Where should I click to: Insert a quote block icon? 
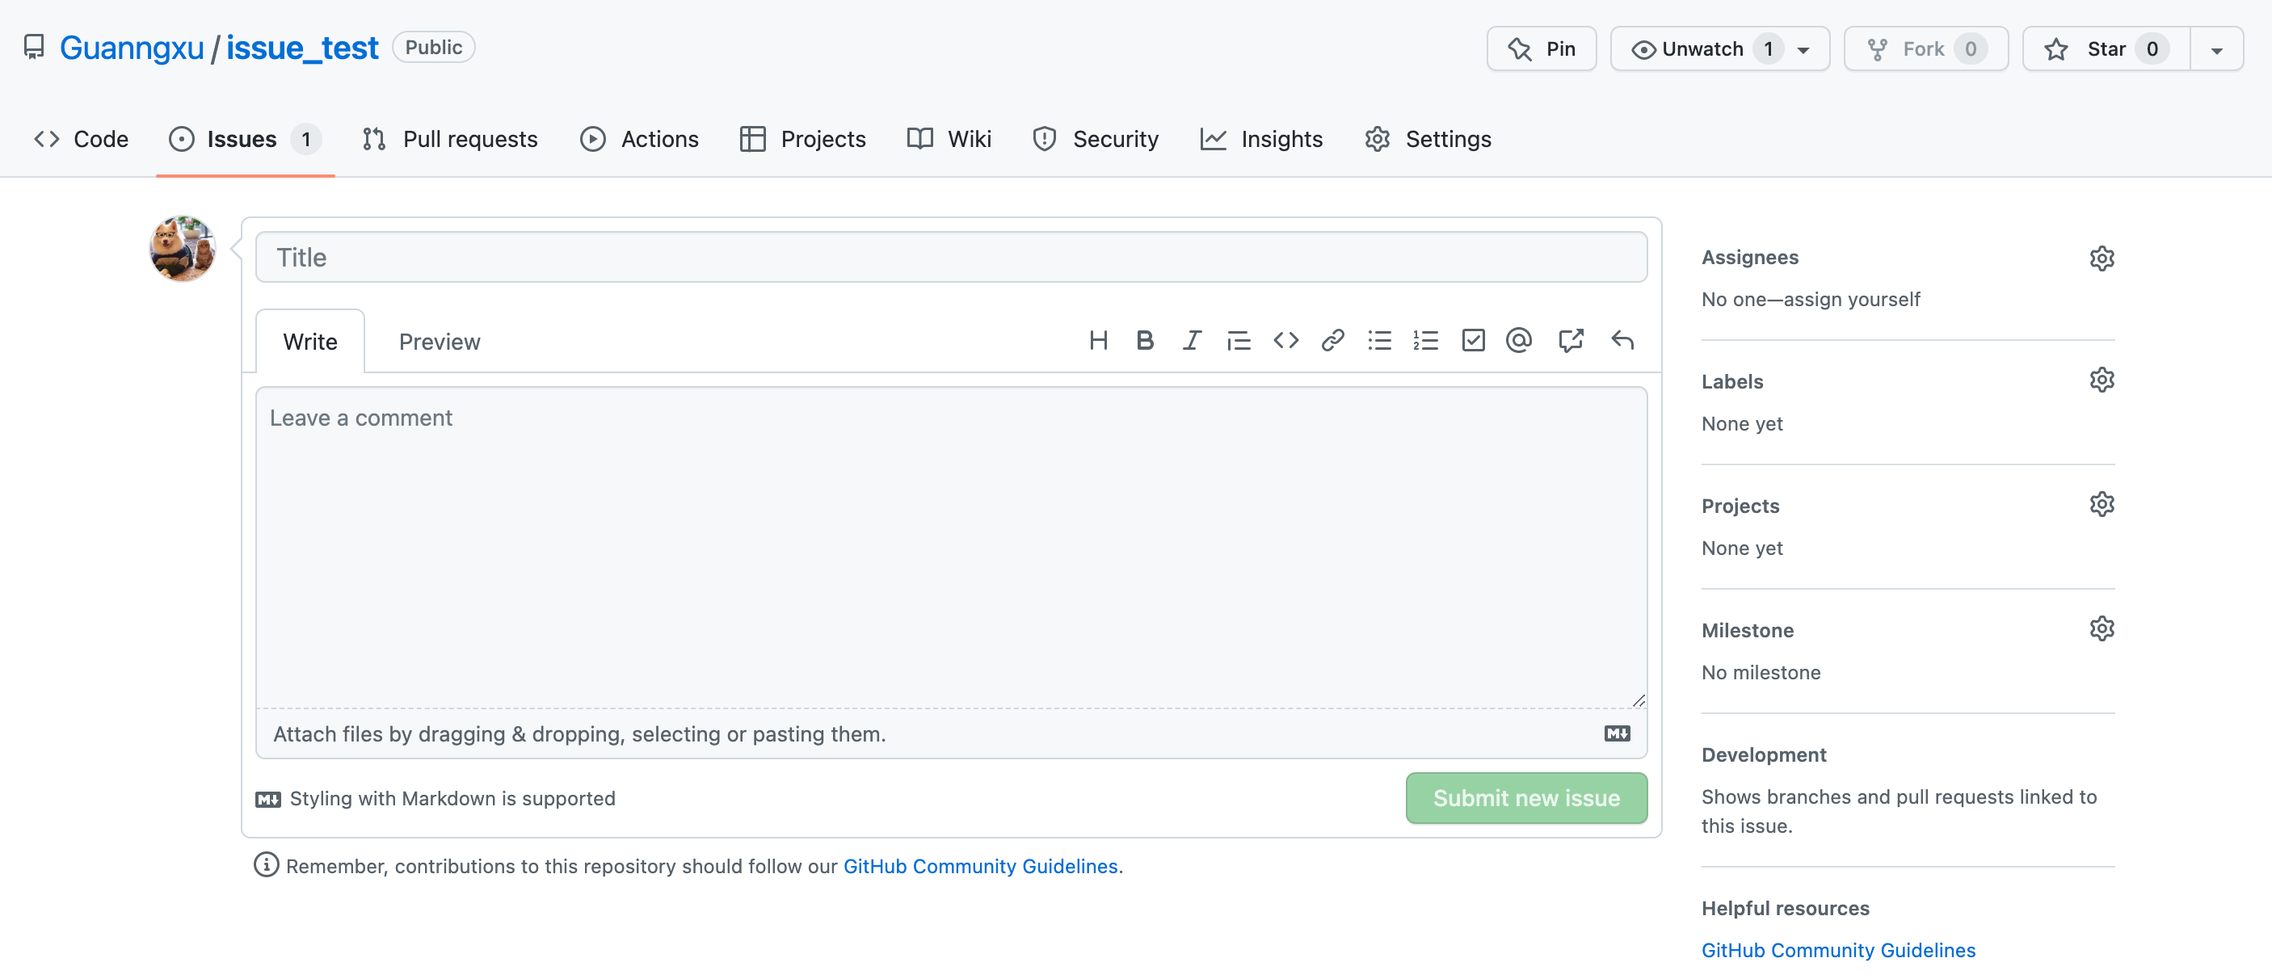(x=1239, y=340)
